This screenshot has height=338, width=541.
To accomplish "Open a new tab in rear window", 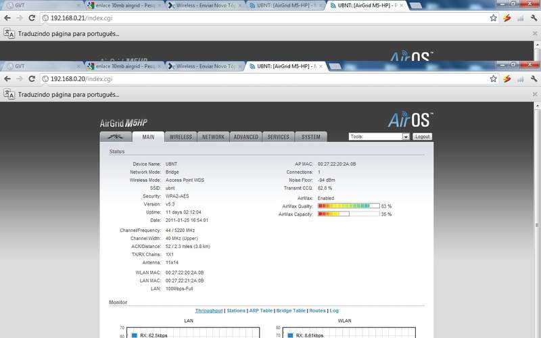I will point(416,5).
